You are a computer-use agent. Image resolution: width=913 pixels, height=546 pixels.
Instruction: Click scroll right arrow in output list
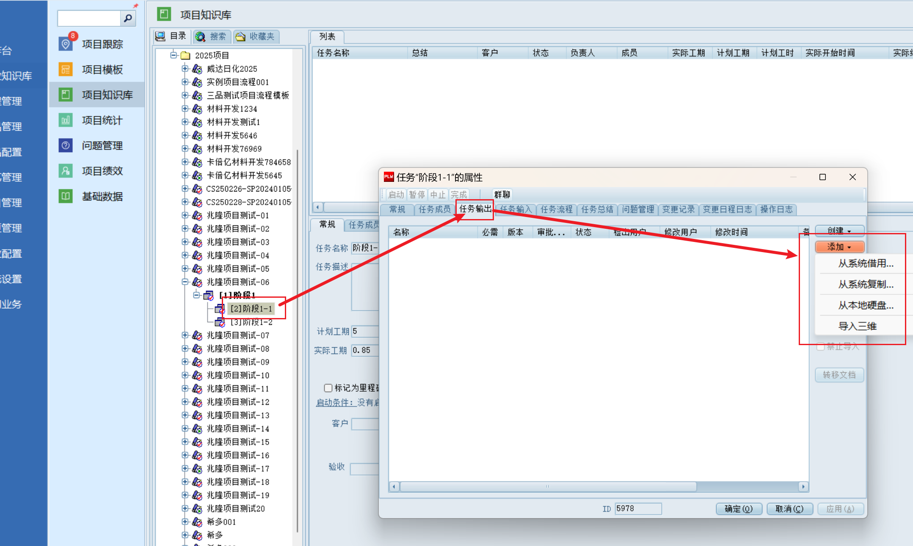click(x=803, y=487)
